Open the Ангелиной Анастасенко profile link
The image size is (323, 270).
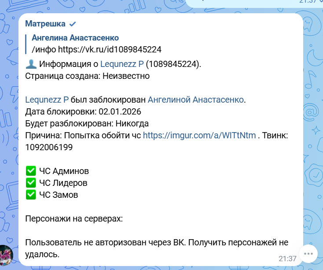(x=195, y=100)
